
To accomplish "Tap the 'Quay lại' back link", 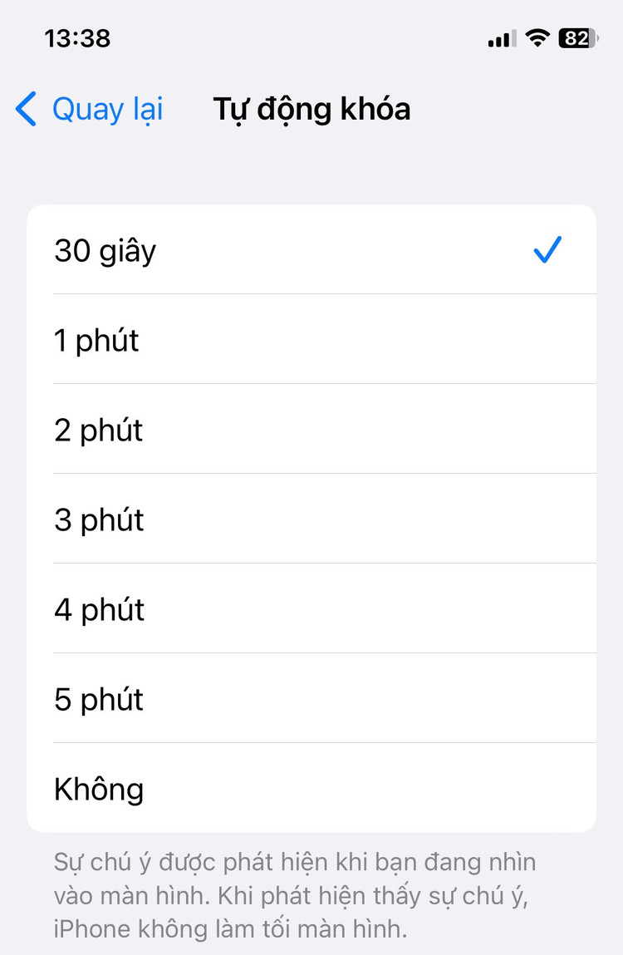I will 107,110.
